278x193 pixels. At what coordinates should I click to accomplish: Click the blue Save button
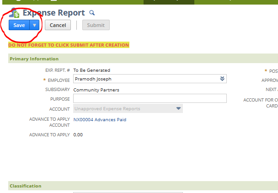click(x=19, y=25)
